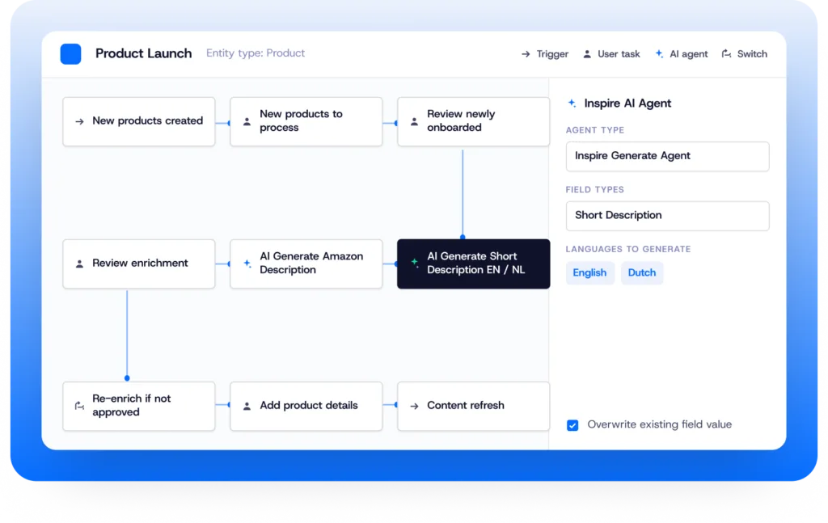Image resolution: width=828 pixels, height=523 pixels.
Task: Click the Entity type: Product label
Action: [256, 53]
